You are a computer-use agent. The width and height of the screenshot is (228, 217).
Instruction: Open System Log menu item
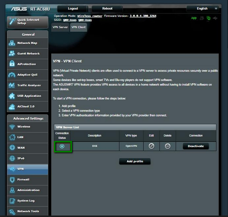click(28, 201)
